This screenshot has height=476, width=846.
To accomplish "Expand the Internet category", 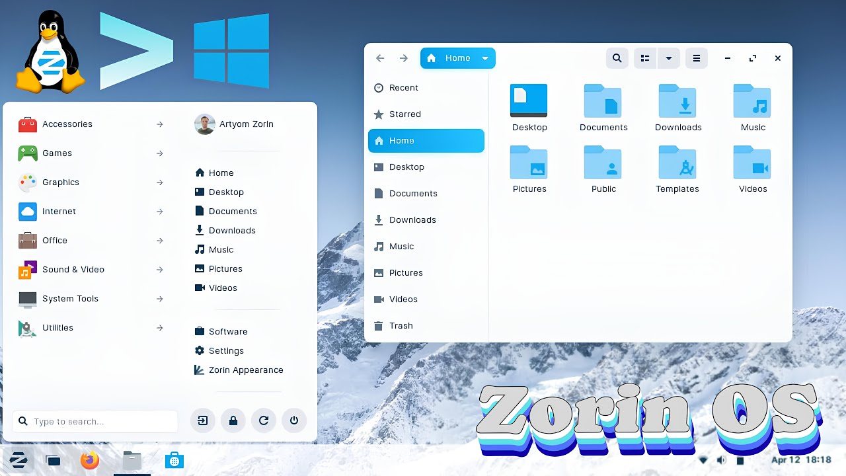I will (91, 211).
